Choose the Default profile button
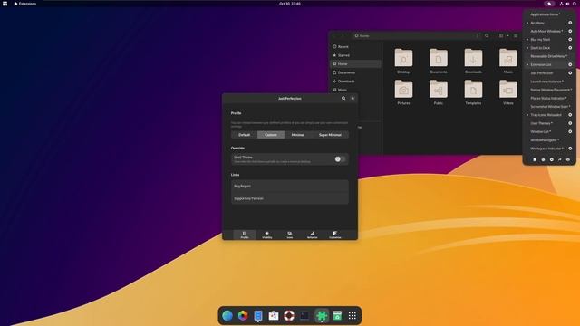 (244, 135)
